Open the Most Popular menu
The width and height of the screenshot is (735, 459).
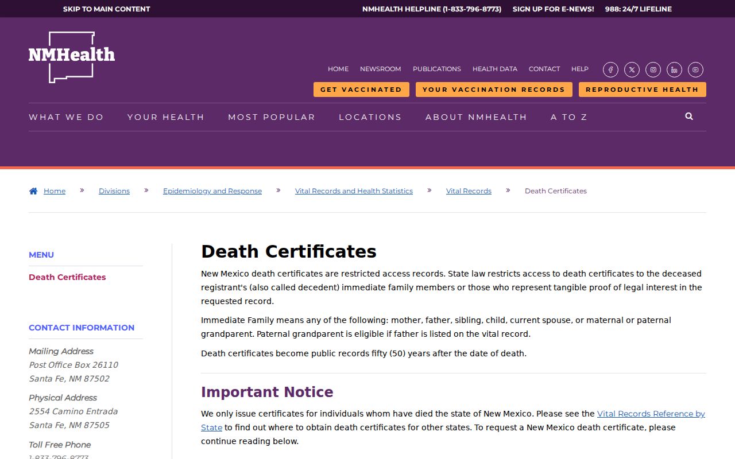pos(272,117)
